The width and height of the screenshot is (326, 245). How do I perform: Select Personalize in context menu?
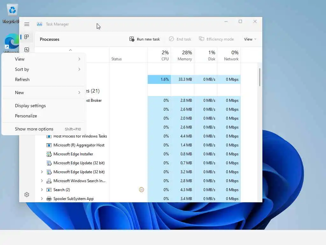(43, 116)
